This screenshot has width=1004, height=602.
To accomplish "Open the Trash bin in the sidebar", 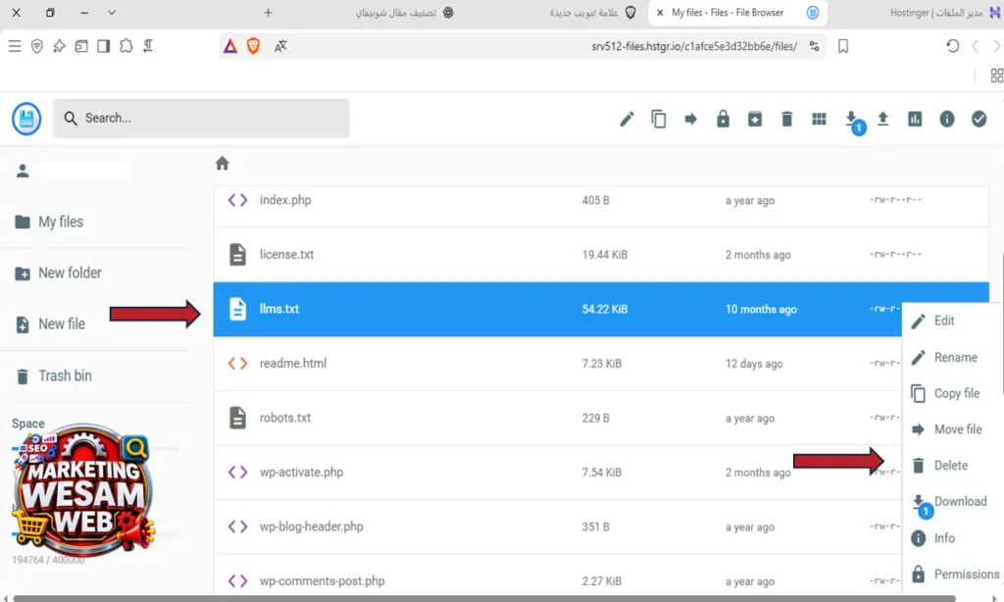I will click(x=54, y=376).
